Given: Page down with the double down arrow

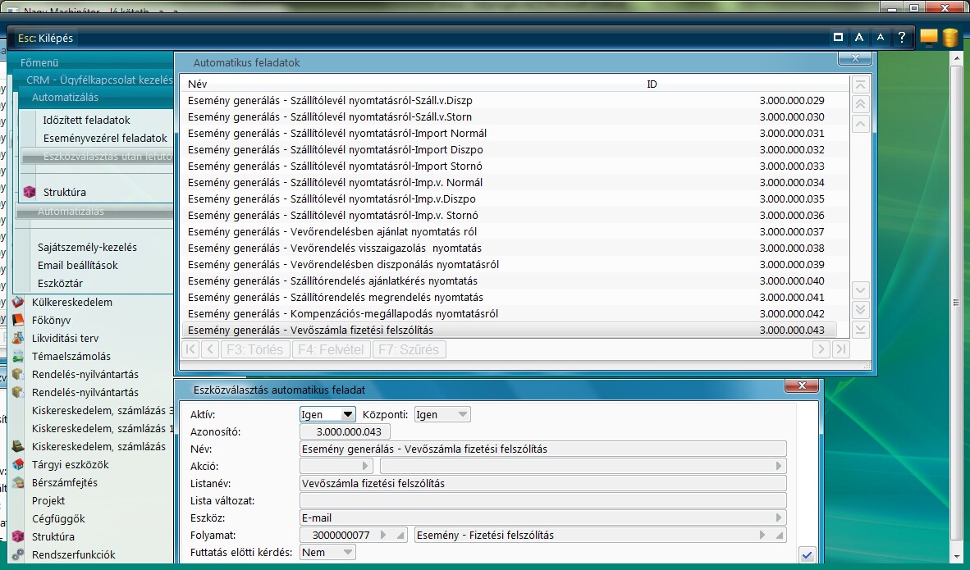Looking at the screenshot, I should 861,310.
